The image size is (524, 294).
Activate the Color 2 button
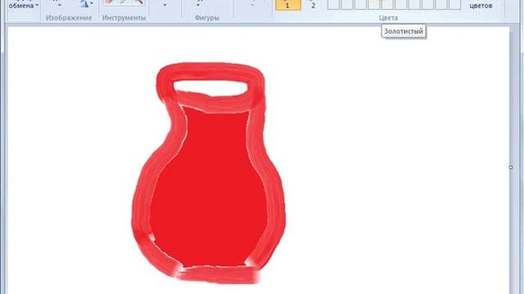tap(313, 5)
